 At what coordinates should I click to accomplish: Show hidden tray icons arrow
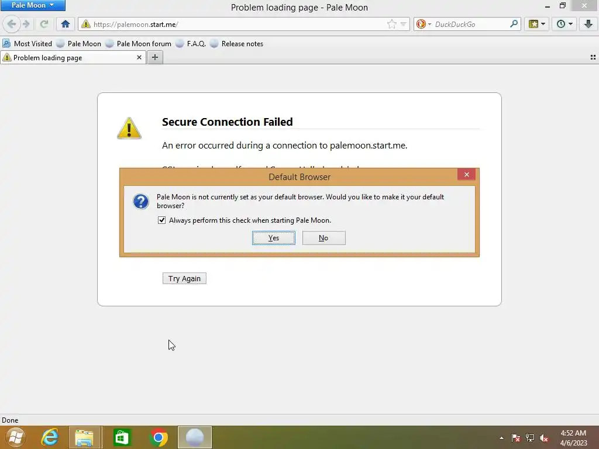501,438
